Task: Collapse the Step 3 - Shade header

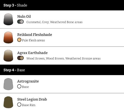Action: click(x=62, y=5)
